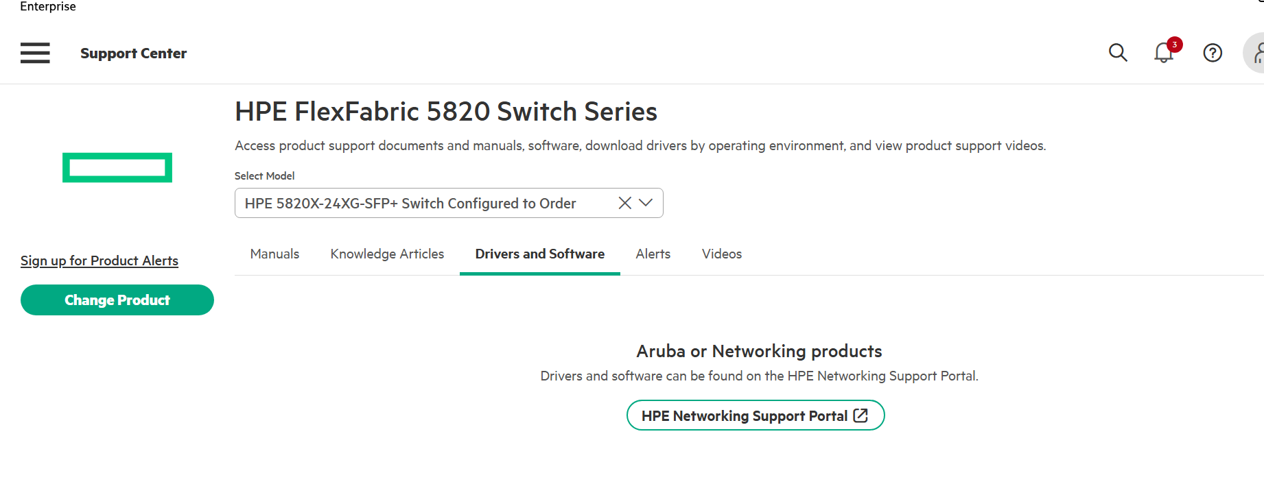Clear the selected model with the X
Screen dimensions: 1264x484
624,203
